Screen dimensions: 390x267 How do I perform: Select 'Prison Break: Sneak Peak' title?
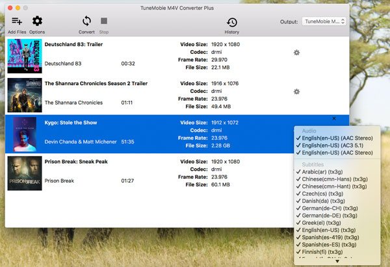(76, 162)
